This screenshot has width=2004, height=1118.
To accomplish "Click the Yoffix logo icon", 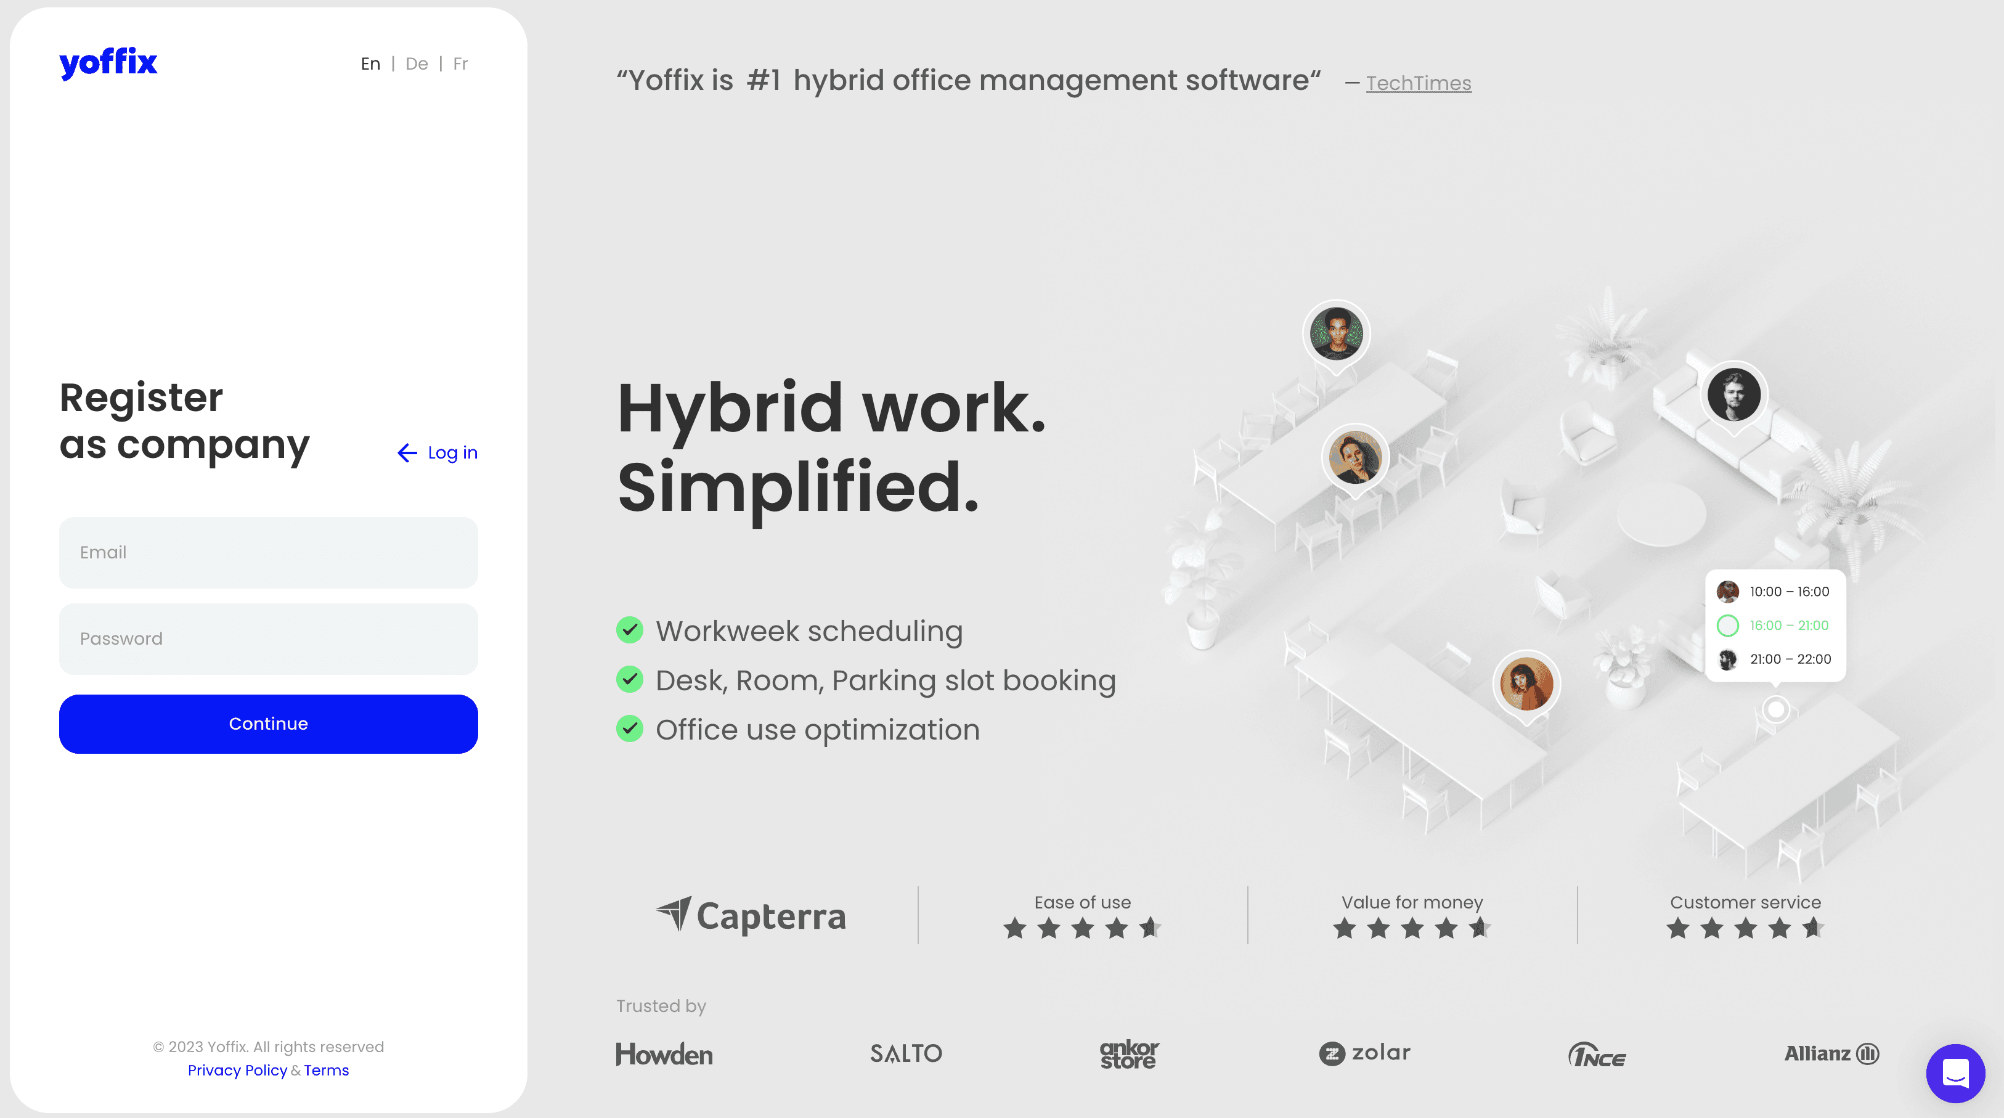I will [x=108, y=63].
